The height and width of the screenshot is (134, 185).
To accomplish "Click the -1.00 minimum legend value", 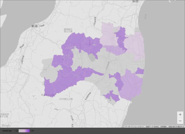I will [x=16, y=131].
